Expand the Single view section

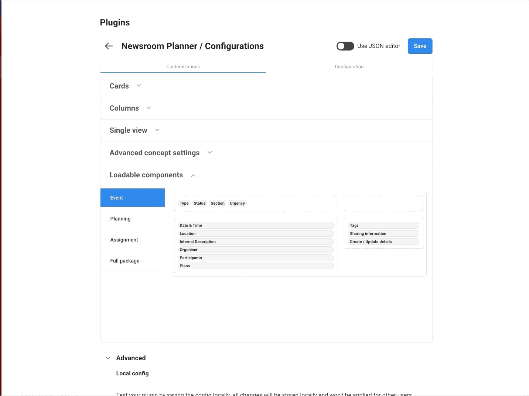tap(157, 130)
